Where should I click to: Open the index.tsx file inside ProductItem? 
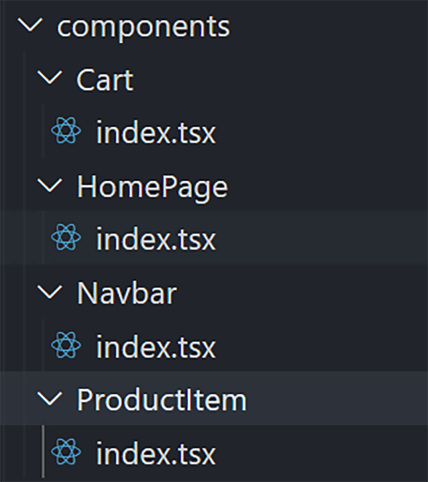(x=155, y=453)
